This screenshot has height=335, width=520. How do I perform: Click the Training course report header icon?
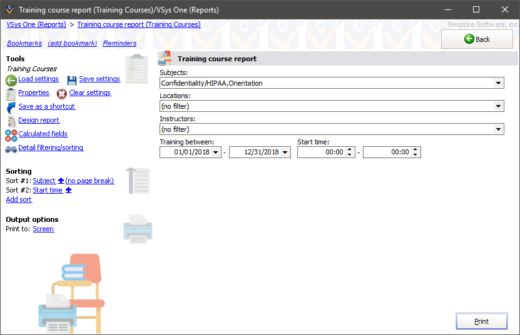(x=165, y=58)
